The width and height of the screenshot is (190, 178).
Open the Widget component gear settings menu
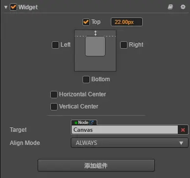pos(183,7)
